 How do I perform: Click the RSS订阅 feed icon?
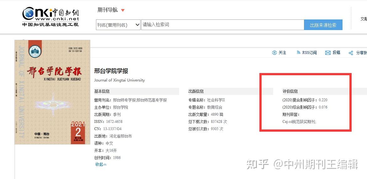pyautogui.click(x=298, y=53)
